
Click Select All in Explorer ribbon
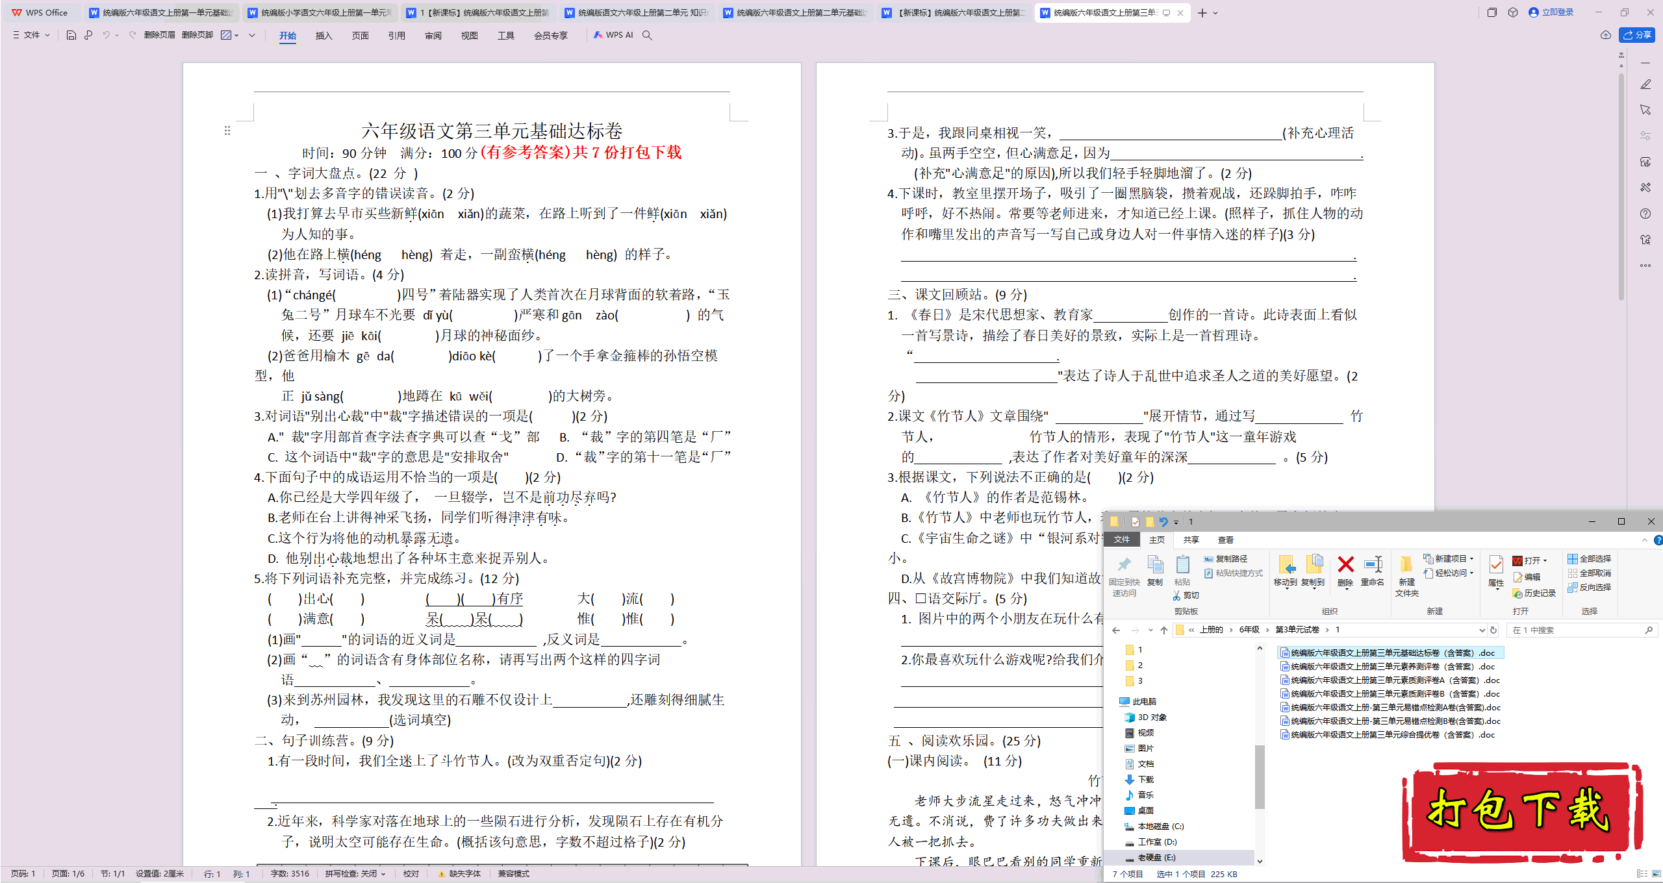[x=1589, y=558]
